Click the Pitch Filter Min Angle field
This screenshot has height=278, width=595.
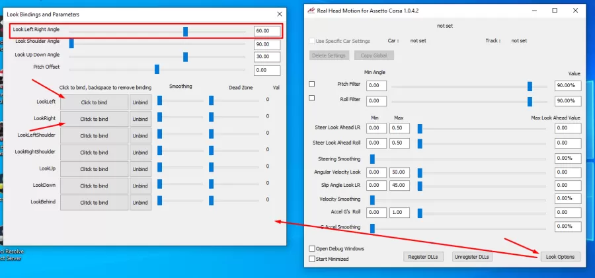[x=376, y=86]
